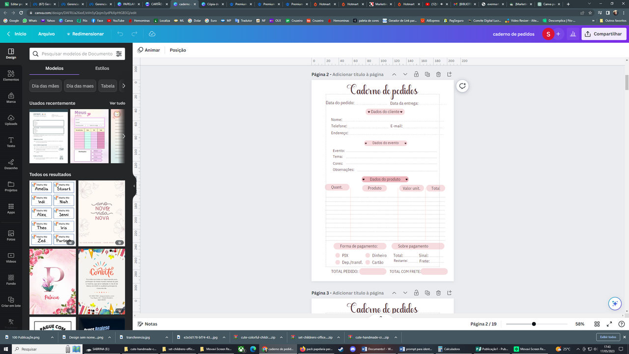Viewport: 629px width, 354px height.
Task: Select the name labels template thumbnail
Action: 53,213
